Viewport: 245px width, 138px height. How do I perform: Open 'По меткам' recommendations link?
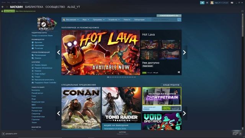pos(39,48)
